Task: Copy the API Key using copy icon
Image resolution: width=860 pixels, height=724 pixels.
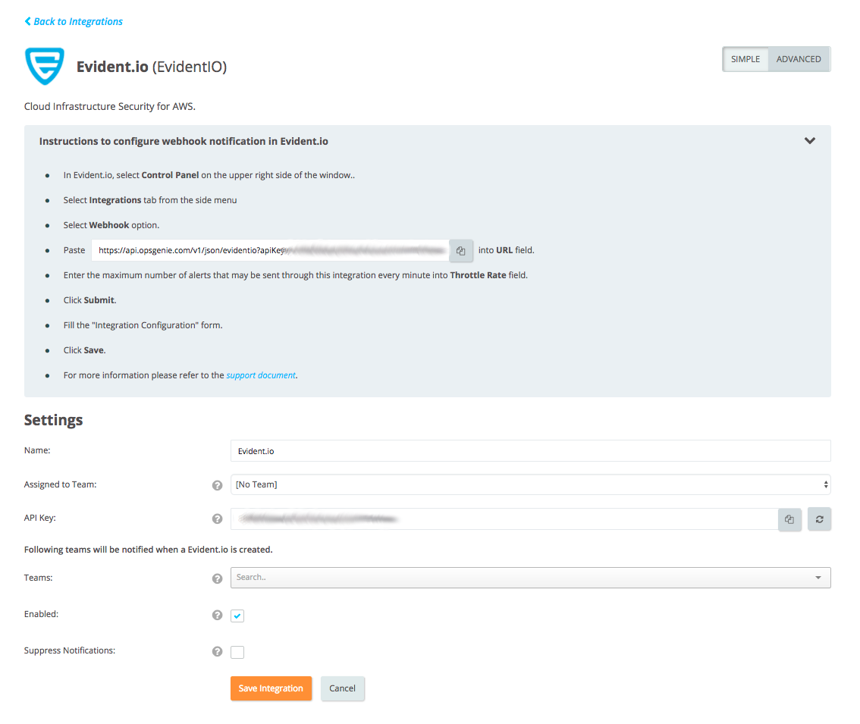Action: [x=789, y=519]
